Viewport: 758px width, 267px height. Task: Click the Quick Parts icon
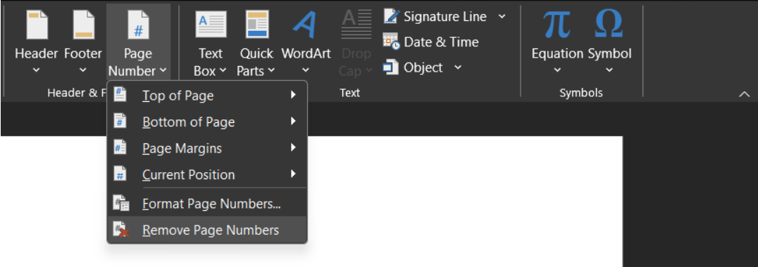(257, 25)
